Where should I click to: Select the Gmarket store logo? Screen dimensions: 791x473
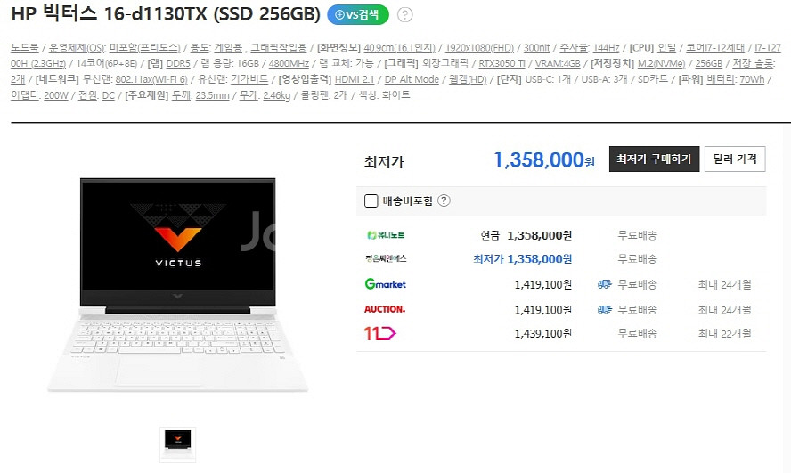click(x=386, y=284)
